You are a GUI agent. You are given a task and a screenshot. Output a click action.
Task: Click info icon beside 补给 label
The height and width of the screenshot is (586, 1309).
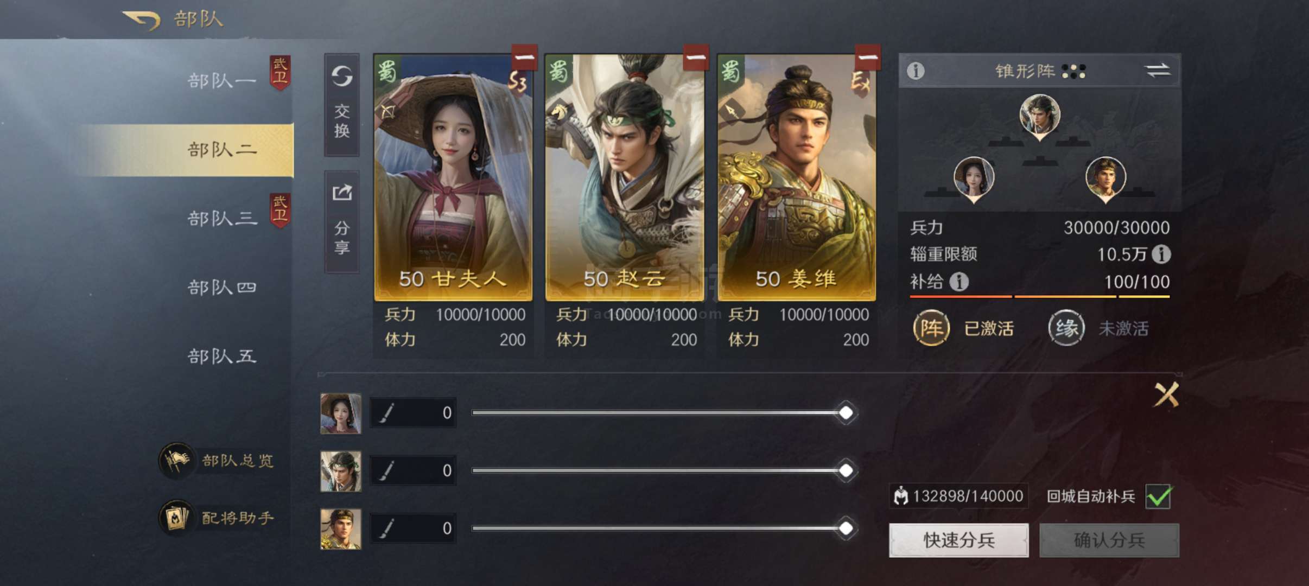(x=959, y=282)
